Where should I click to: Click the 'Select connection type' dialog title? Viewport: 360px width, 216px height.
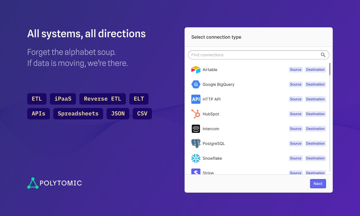pyautogui.click(x=216, y=37)
